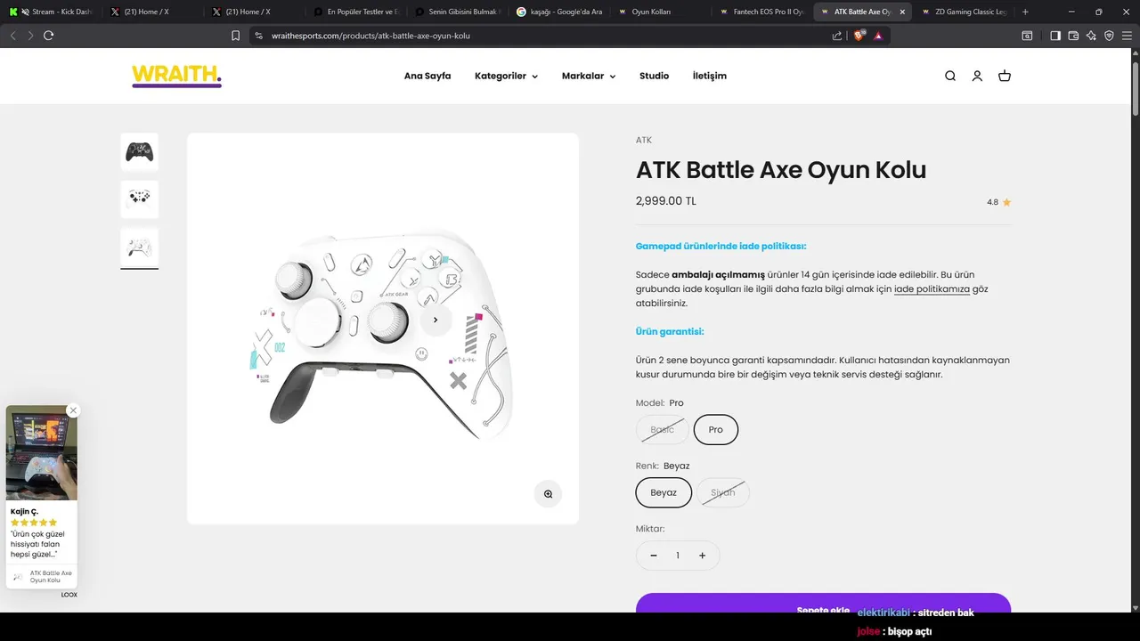Bookmark this page with the bookmark icon
Image resolution: width=1140 pixels, height=641 pixels.
235,36
